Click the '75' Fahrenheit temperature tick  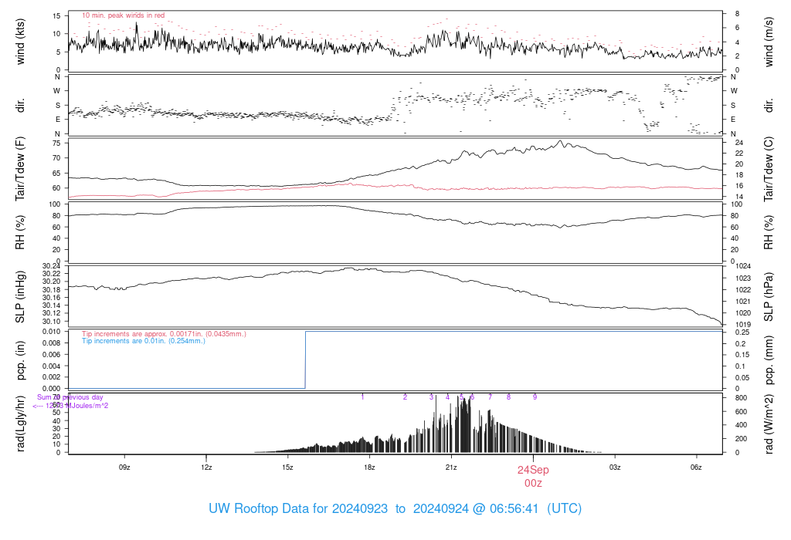56,143
